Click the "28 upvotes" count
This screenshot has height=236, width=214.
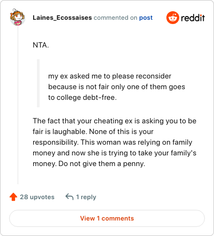coord(37,197)
